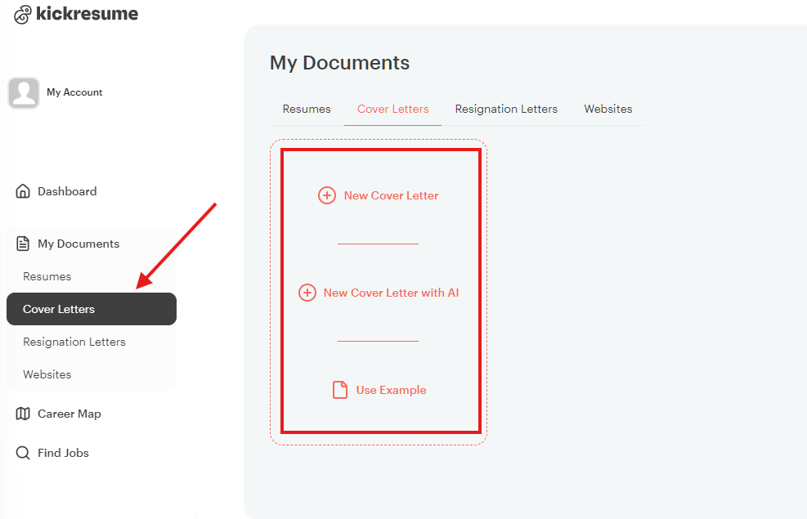Go to the Websites tab
Screen dimensions: 807x519
click(x=607, y=109)
